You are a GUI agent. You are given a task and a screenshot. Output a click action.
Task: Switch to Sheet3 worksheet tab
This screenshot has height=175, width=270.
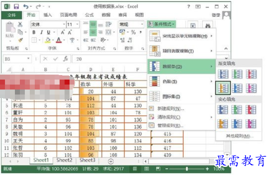click(x=87, y=160)
